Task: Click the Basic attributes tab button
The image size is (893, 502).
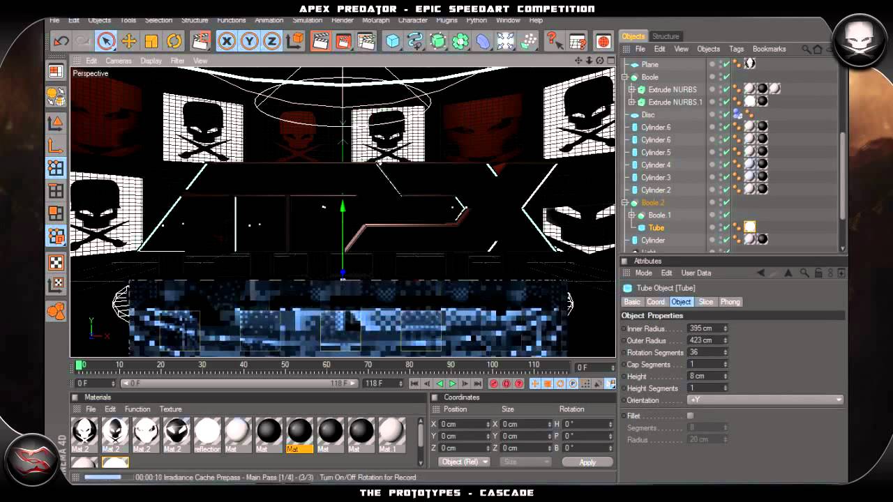Action: pyautogui.click(x=631, y=302)
